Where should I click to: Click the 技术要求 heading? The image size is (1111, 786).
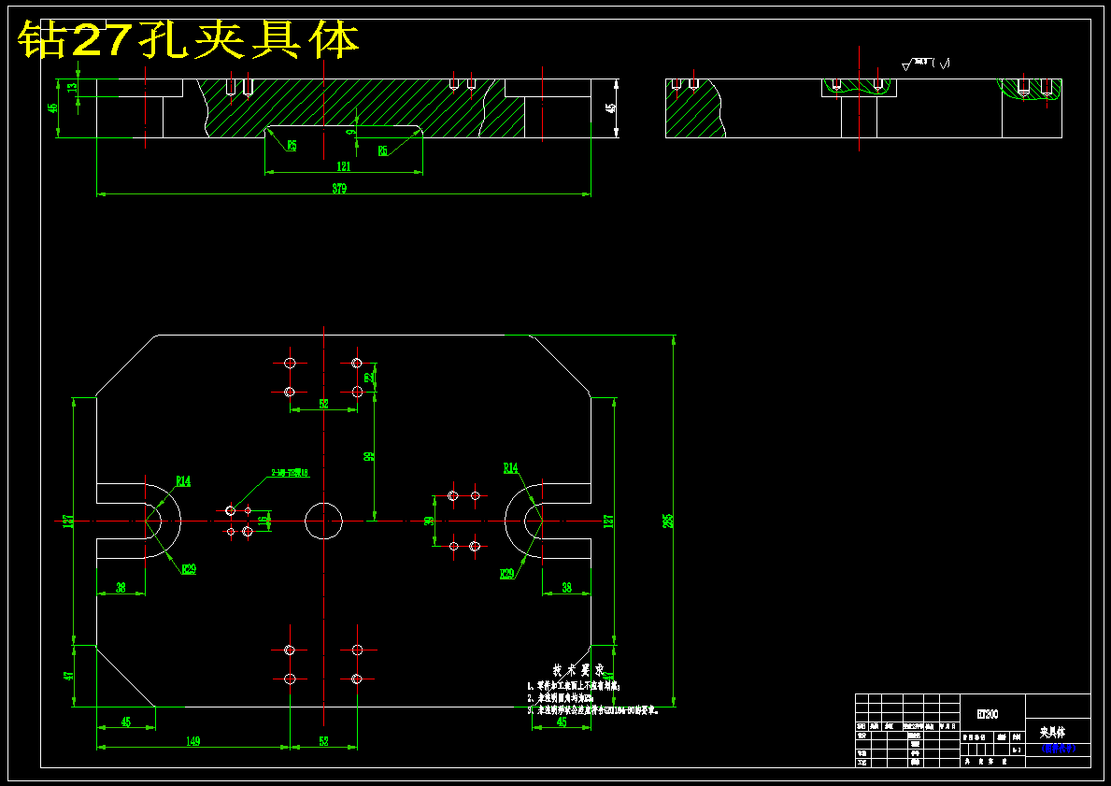[578, 670]
